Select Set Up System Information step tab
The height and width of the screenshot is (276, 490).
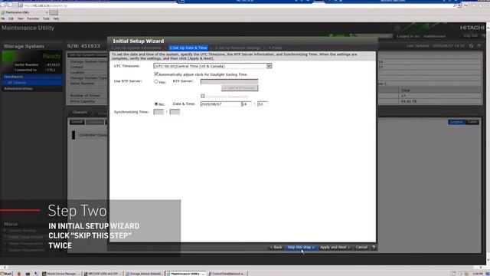pyautogui.click(x=136, y=48)
